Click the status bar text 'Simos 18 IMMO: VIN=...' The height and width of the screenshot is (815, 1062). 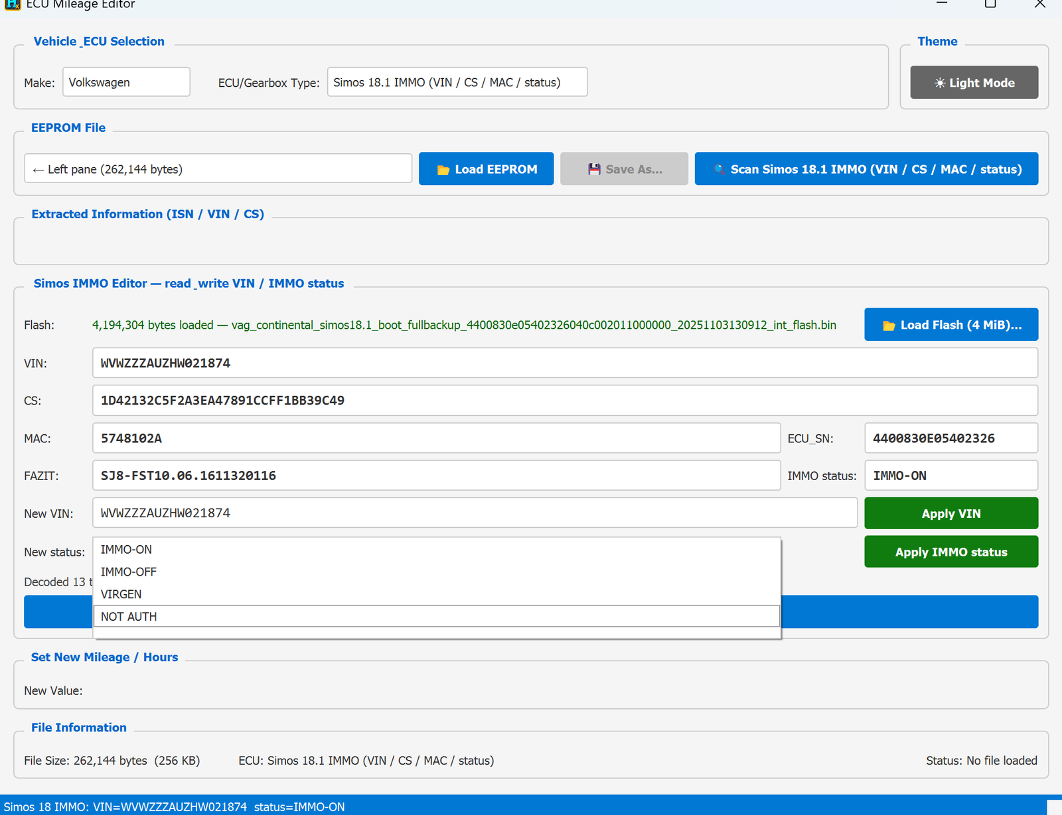(175, 807)
